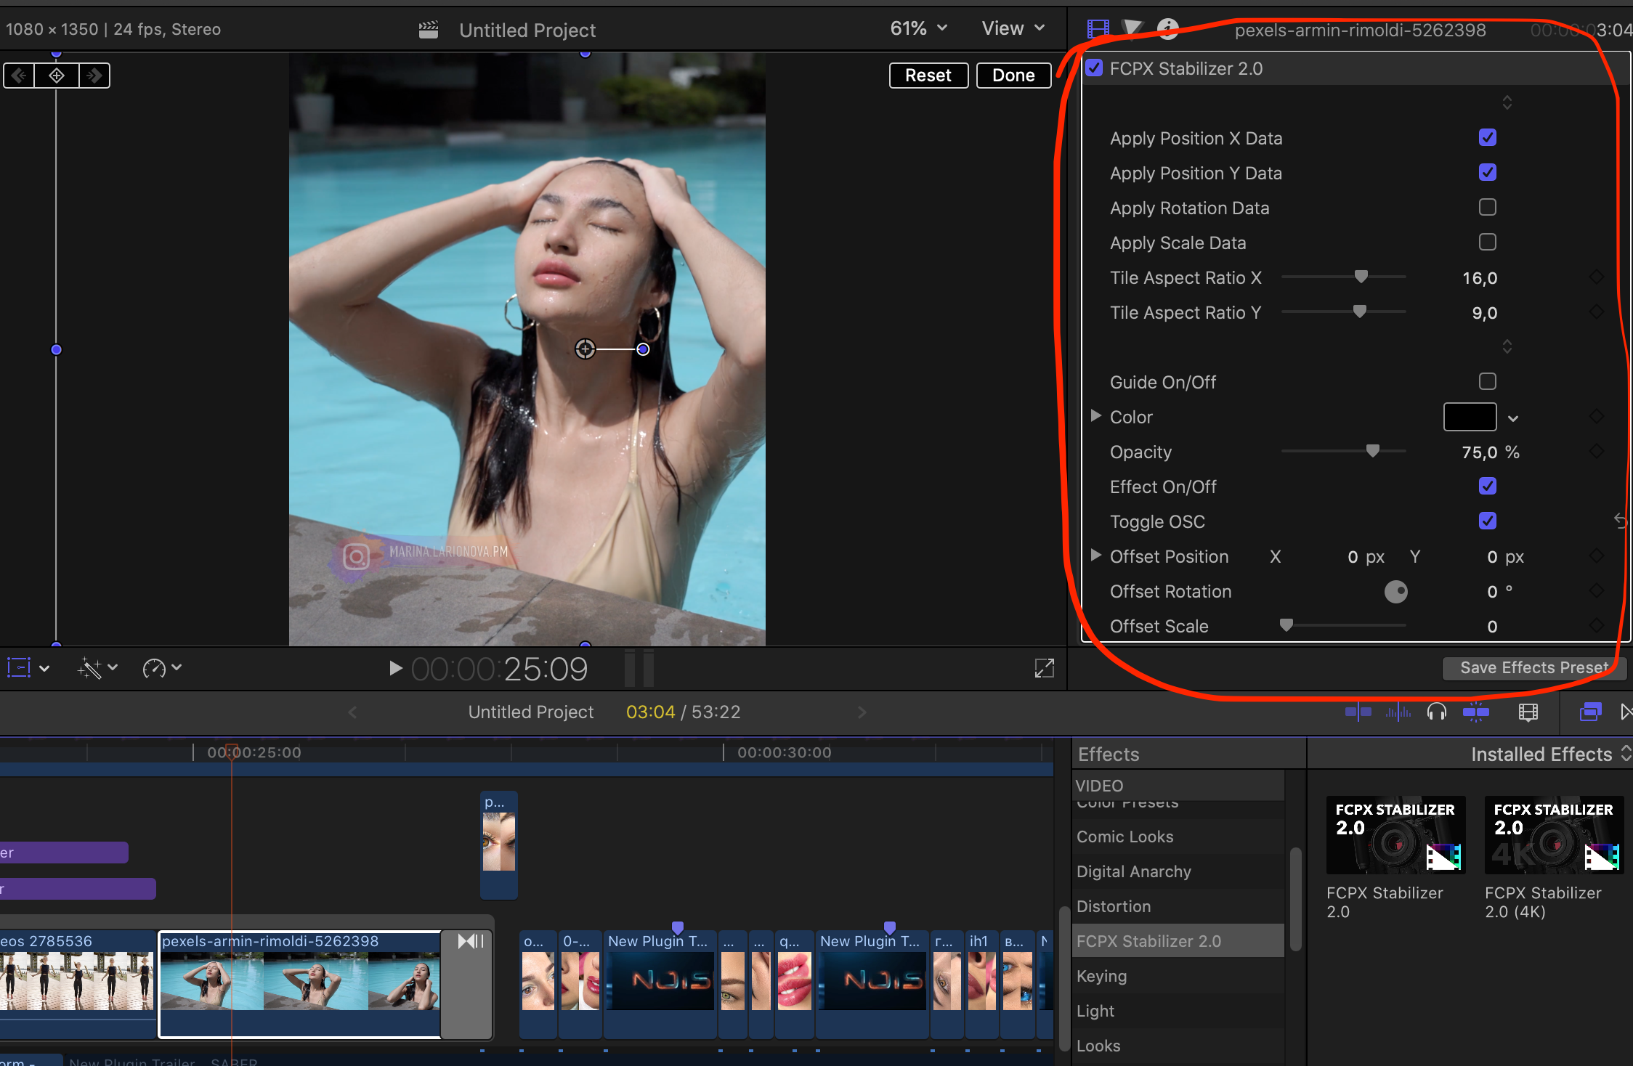This screenshot has width=1633, height=1066.
Task: Open the retime speedometer menu
Action: click(161, 668)
